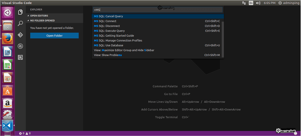This screenshot has height=136, width=301.
Task: Open the network indicator in top panel
Action: coord(244,3)
